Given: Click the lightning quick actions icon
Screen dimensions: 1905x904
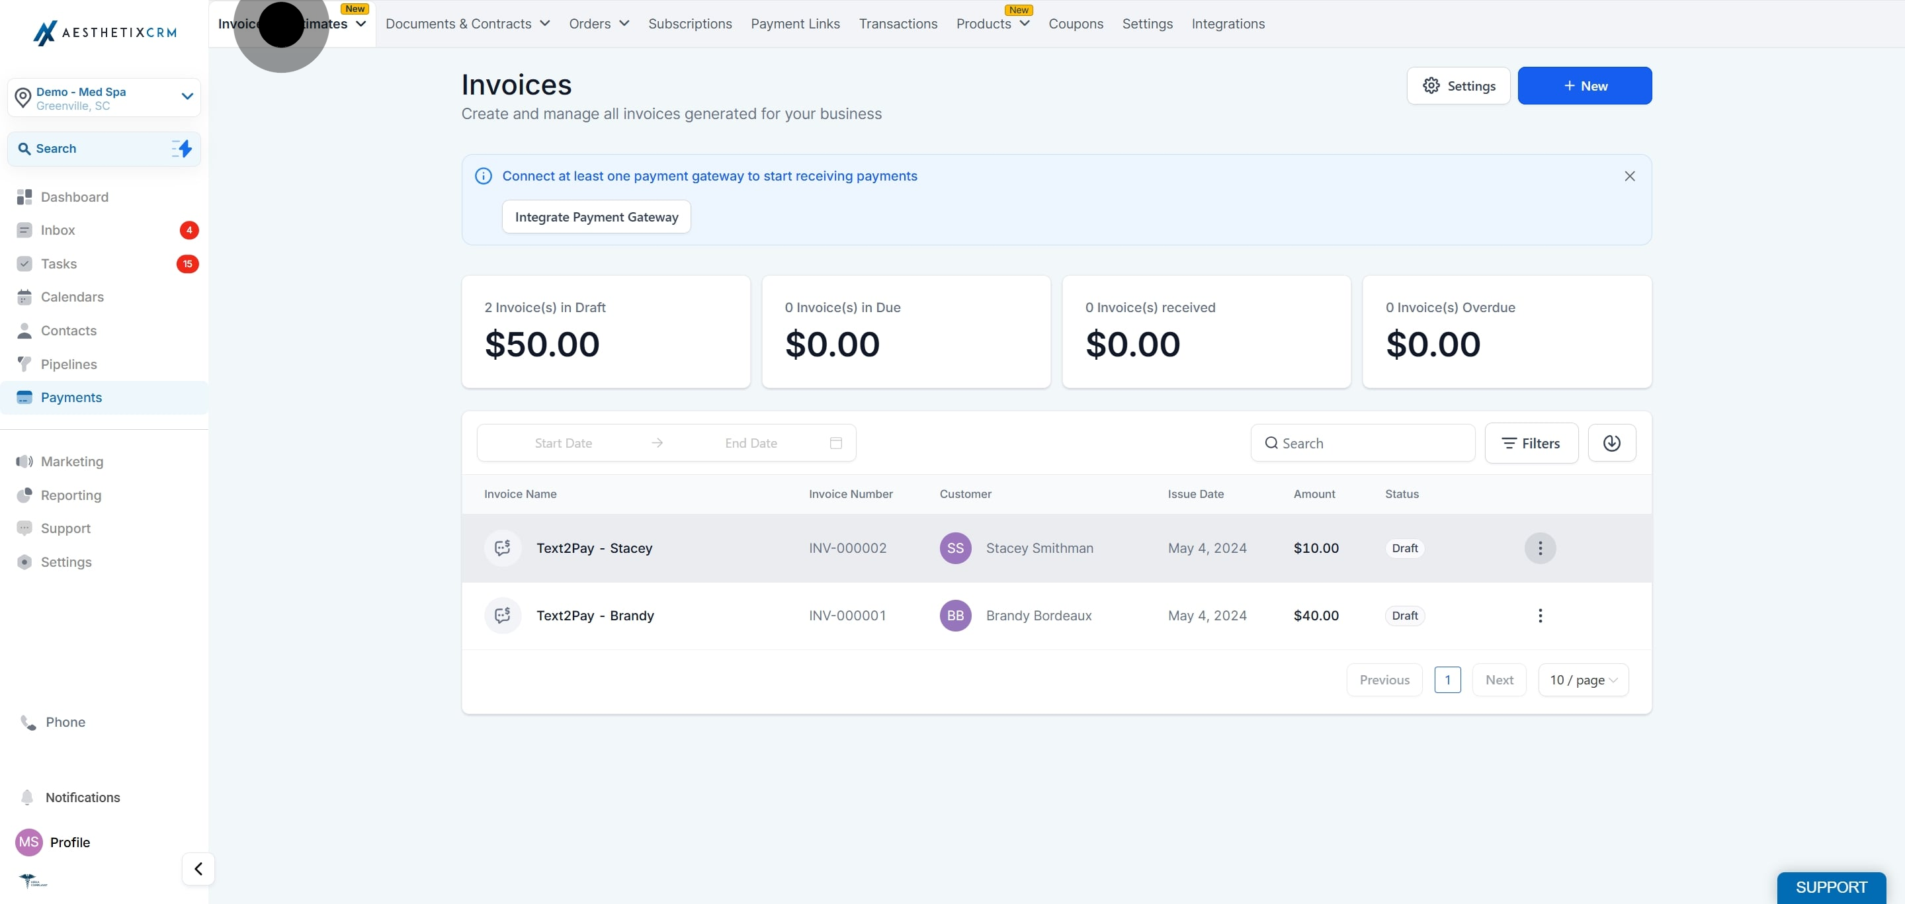Looking at the screenshot, I should tap(182, 149).
